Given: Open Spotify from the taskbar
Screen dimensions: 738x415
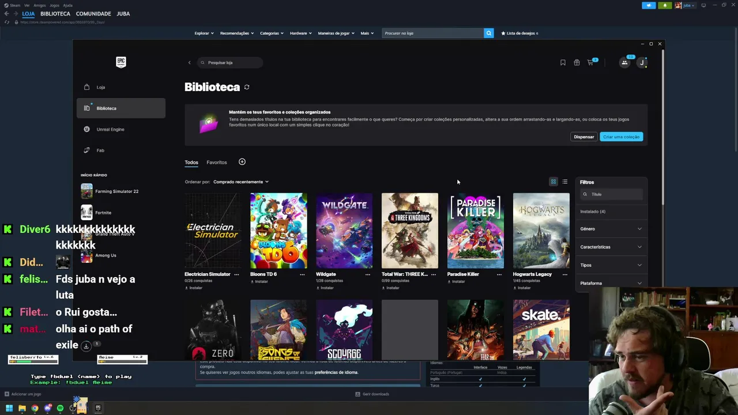Looking at the screenshot, I should coord(60,408).
